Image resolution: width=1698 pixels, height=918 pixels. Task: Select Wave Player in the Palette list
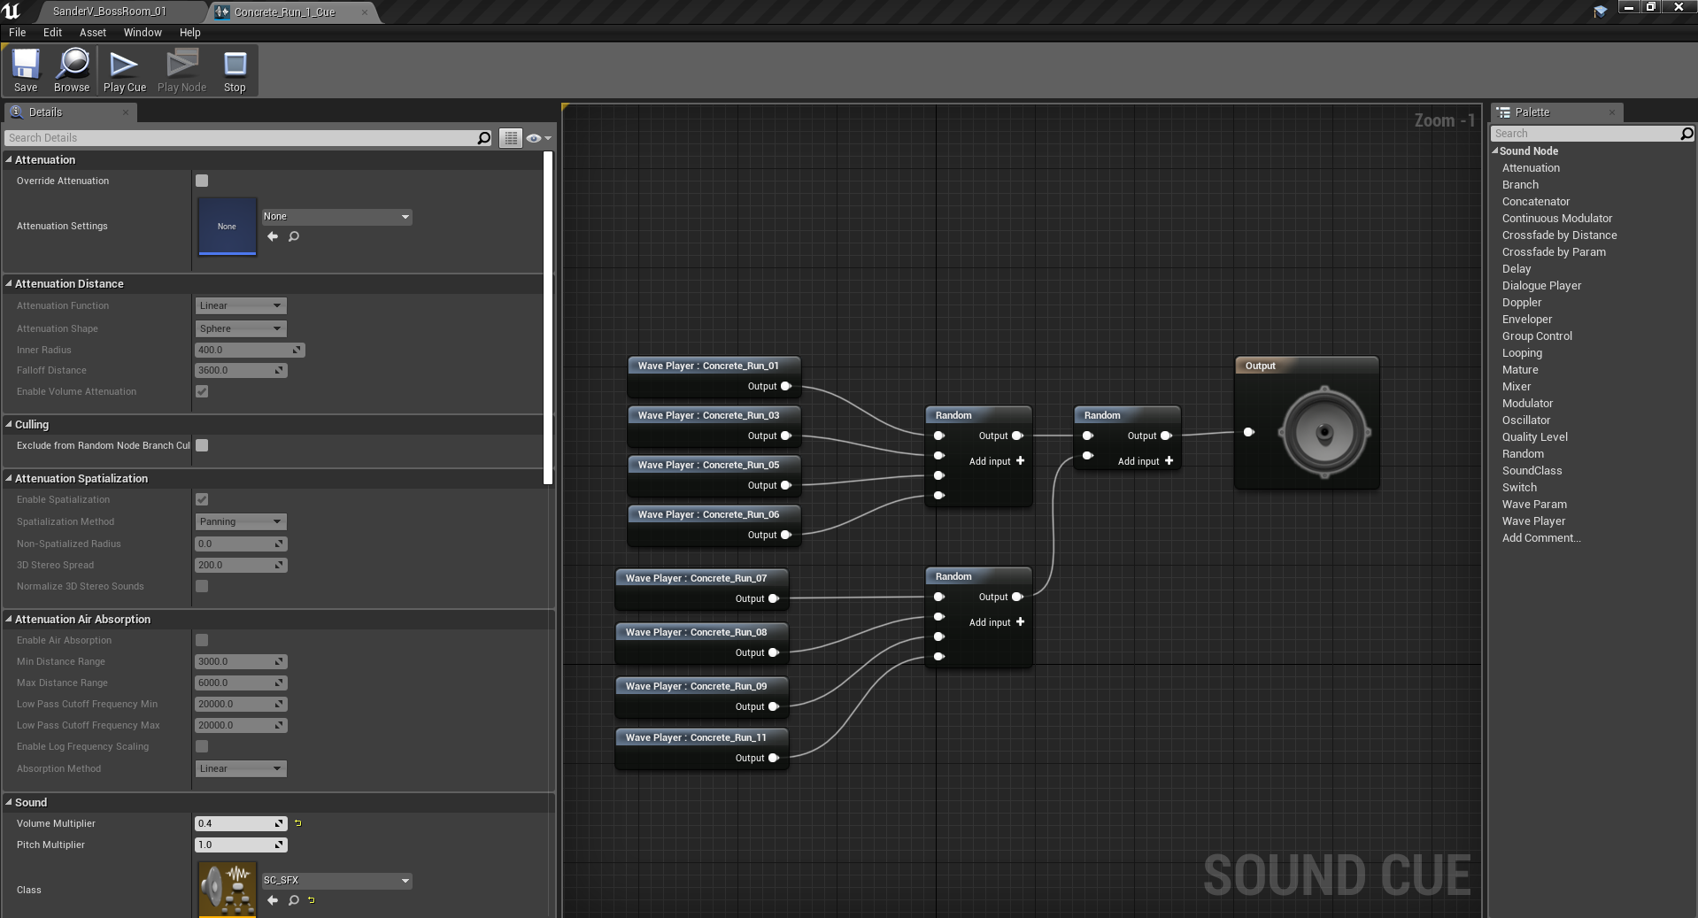point(1533,521)
